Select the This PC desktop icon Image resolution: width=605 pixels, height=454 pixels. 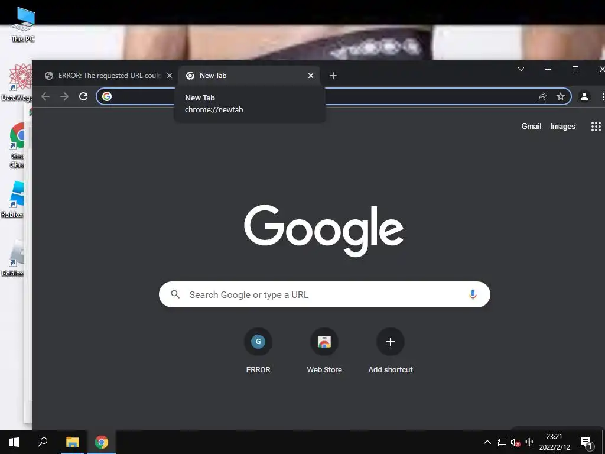[x=23, y=24]
